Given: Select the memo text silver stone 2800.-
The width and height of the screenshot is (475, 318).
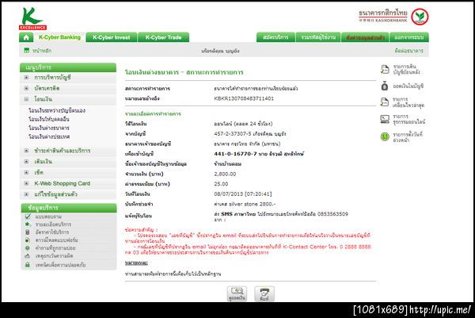Looking at the screenshot, I should (253, 204).
